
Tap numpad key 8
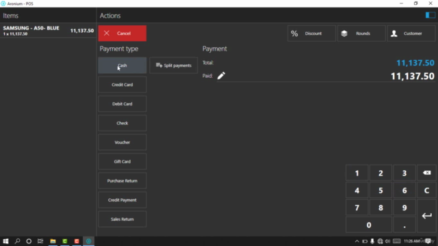coord(381,208)
